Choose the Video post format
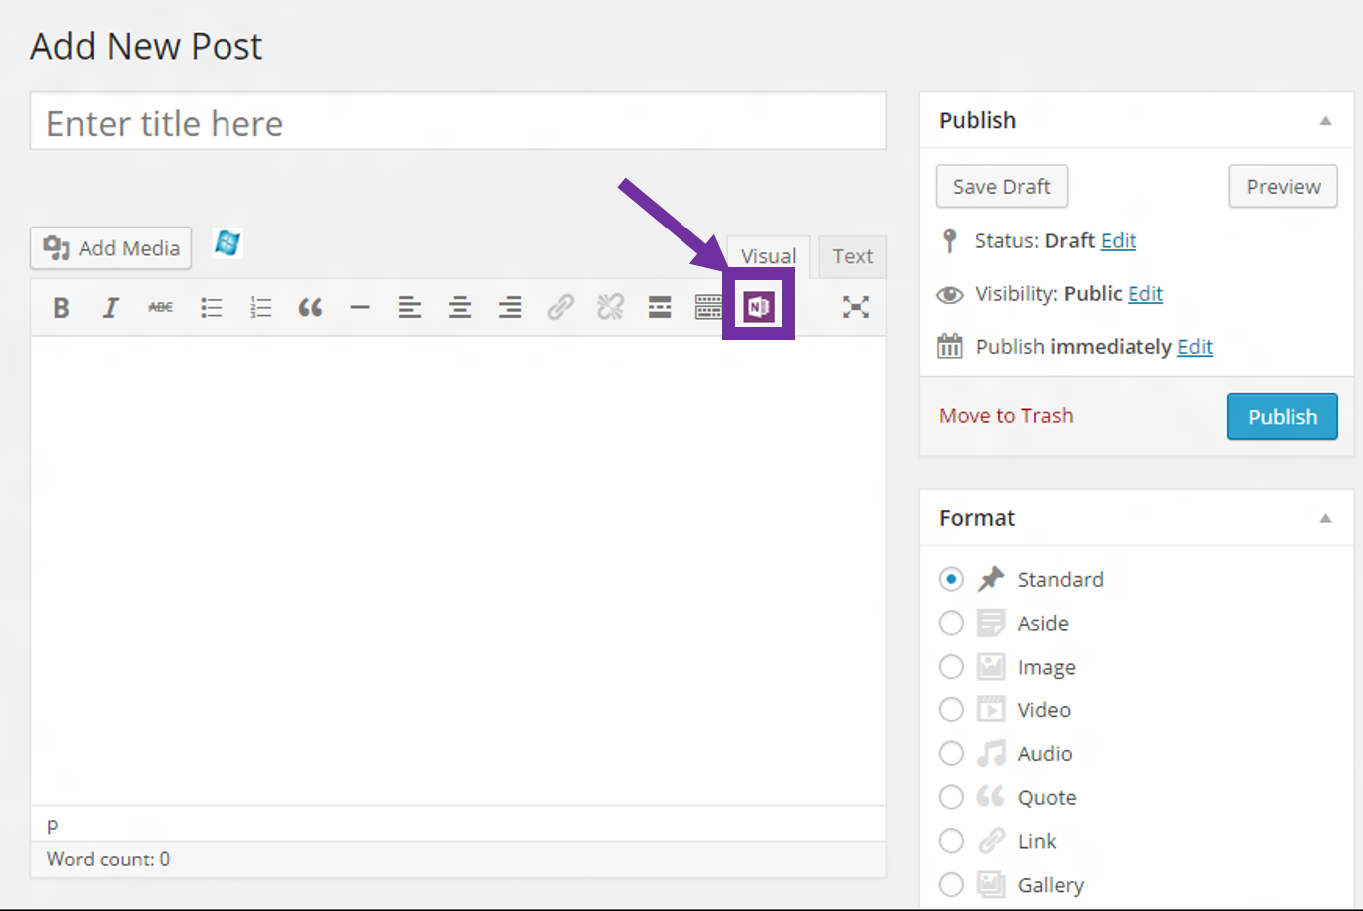 click(x=951, y=710)
